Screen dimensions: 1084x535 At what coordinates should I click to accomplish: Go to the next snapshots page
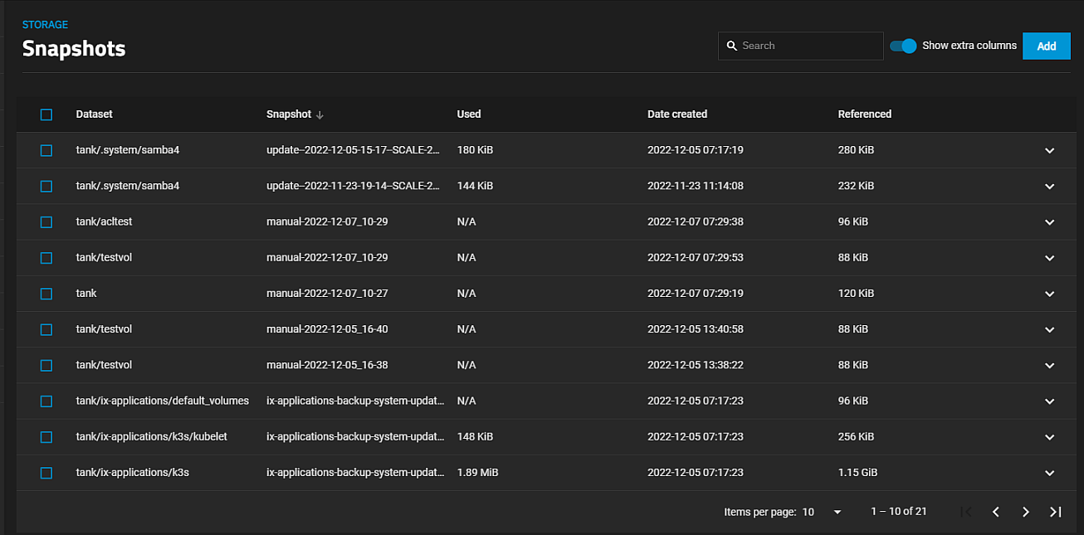(1026, 512)
